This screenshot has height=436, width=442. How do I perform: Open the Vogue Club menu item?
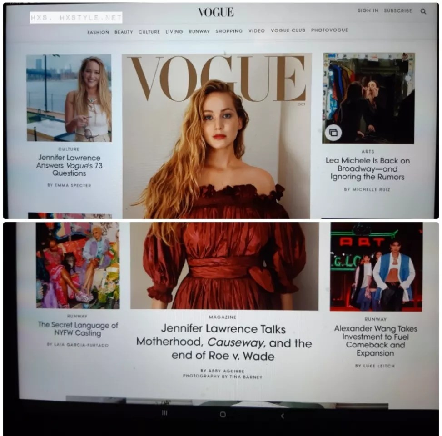pyautogui.click(x=288, y=30)
